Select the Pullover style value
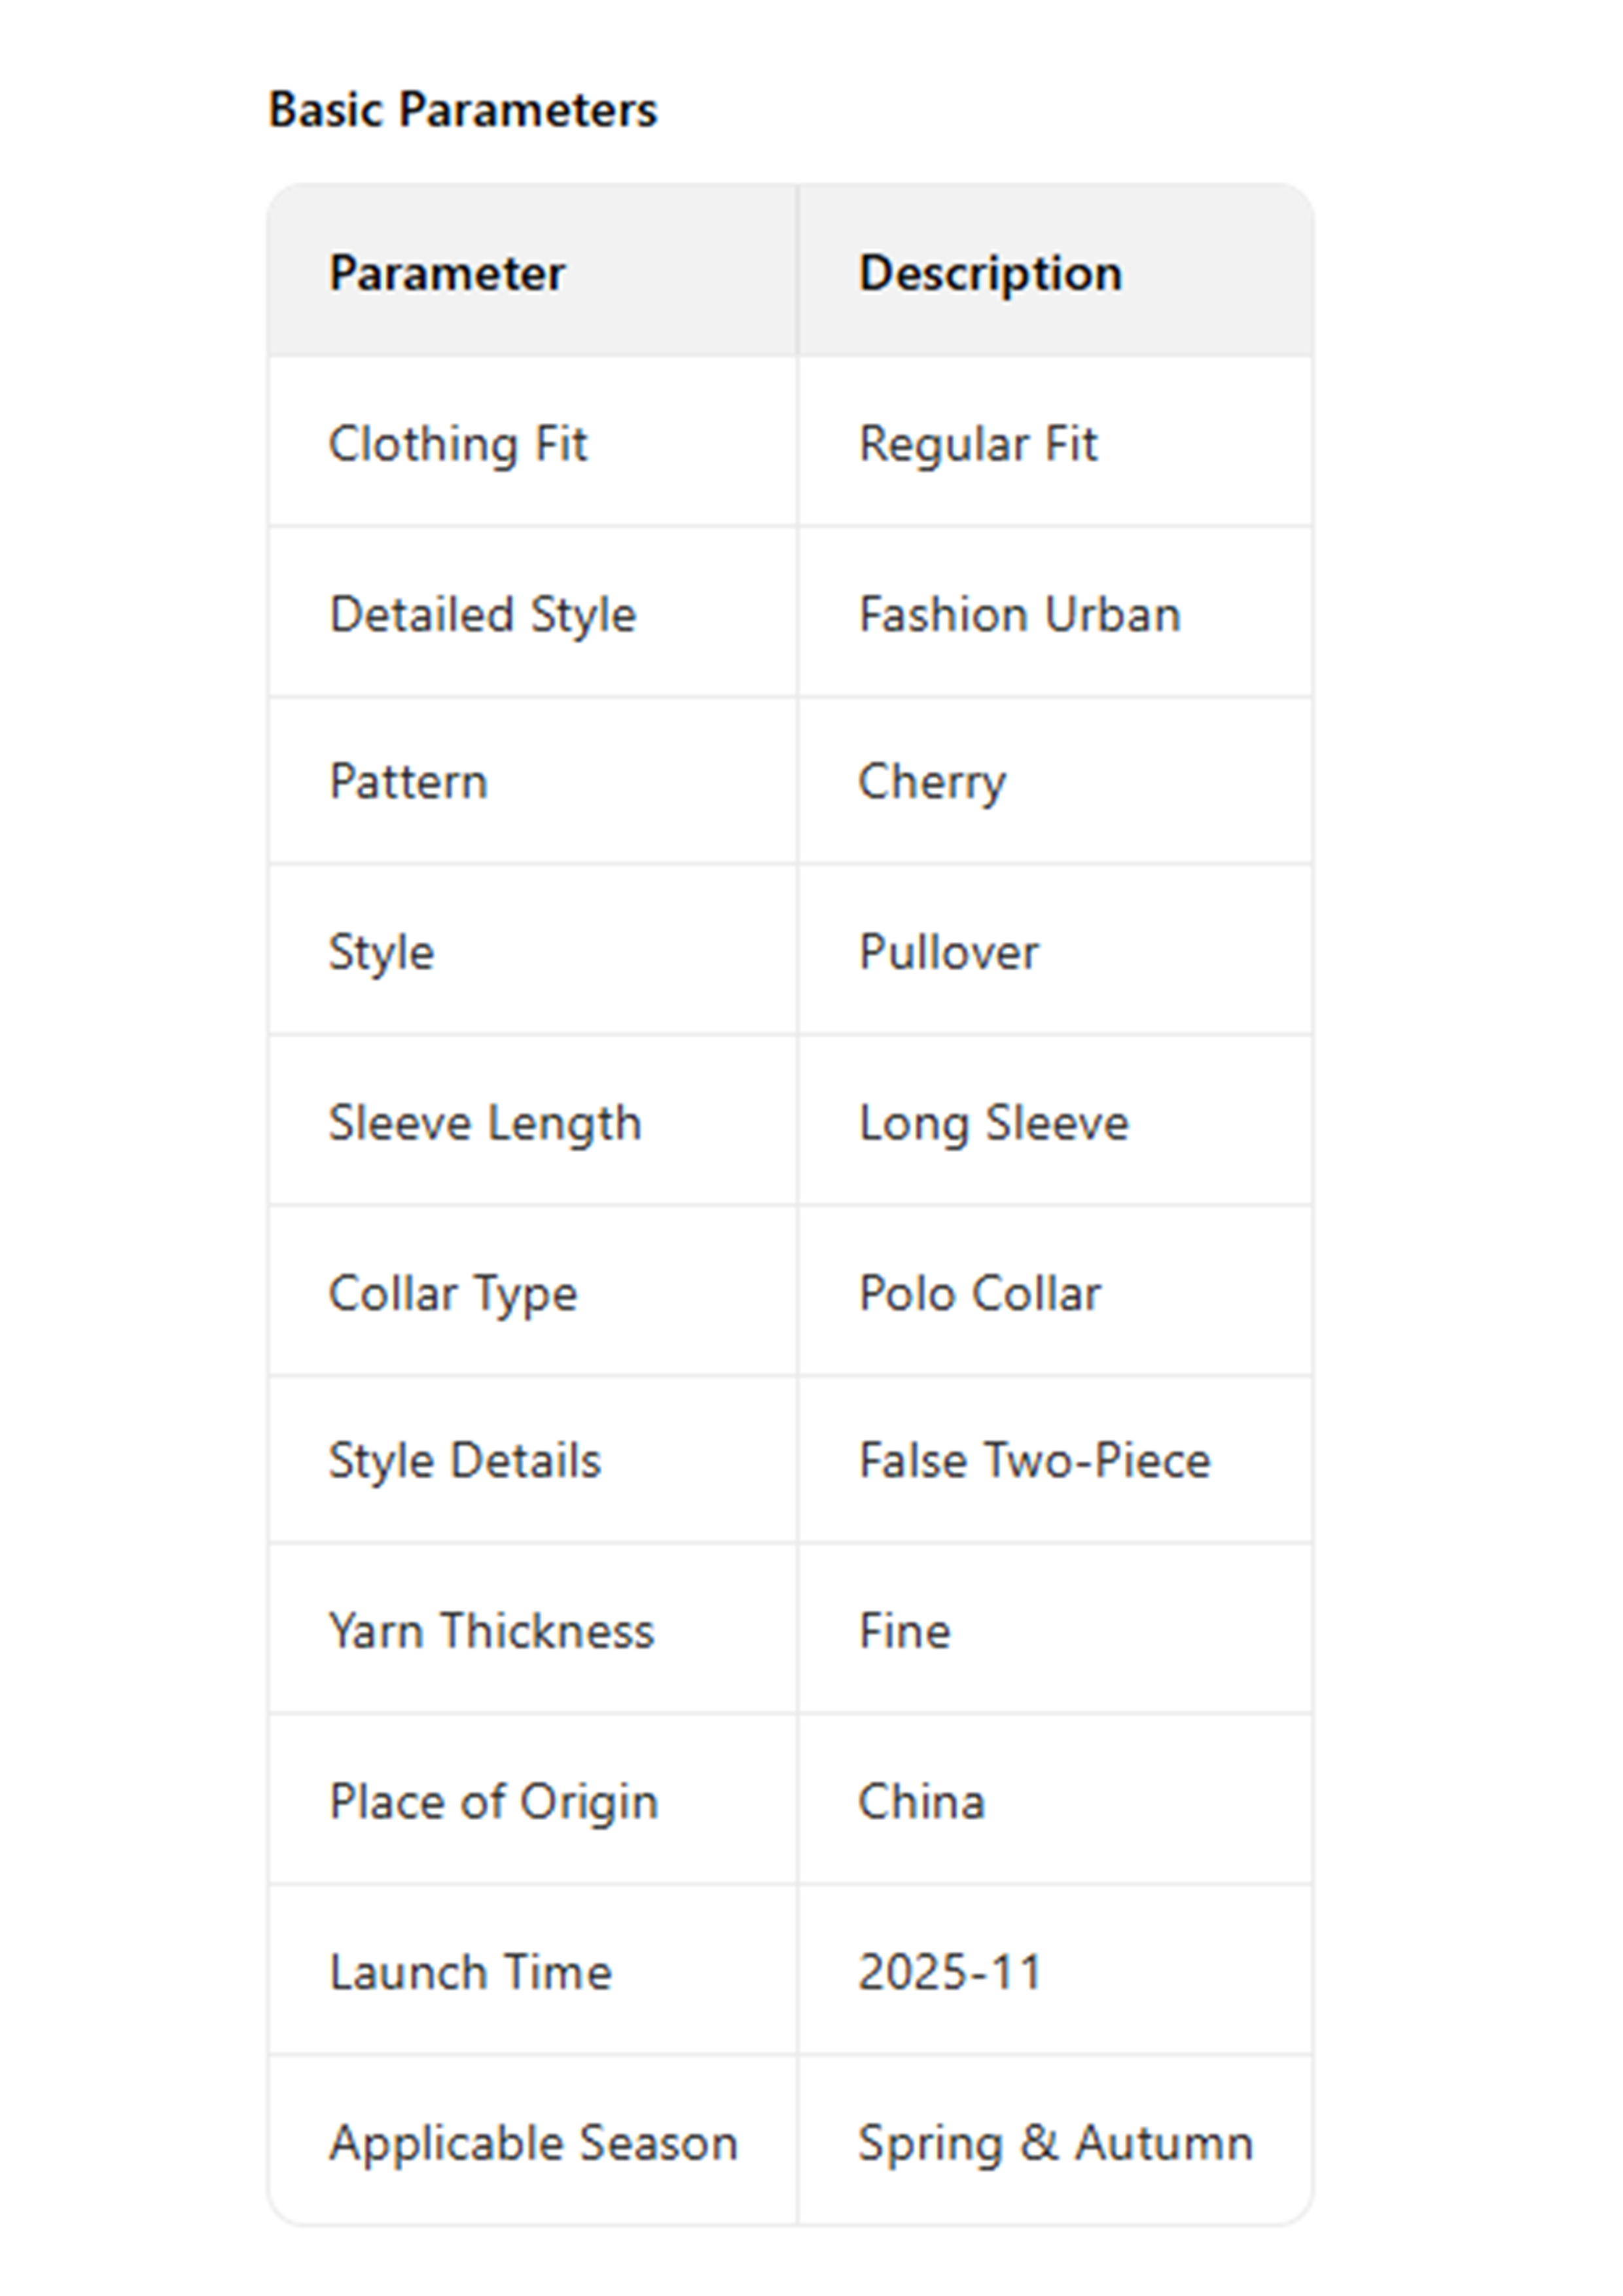The width and height of the screenshot is (1623, 2296). coord(948,952)
